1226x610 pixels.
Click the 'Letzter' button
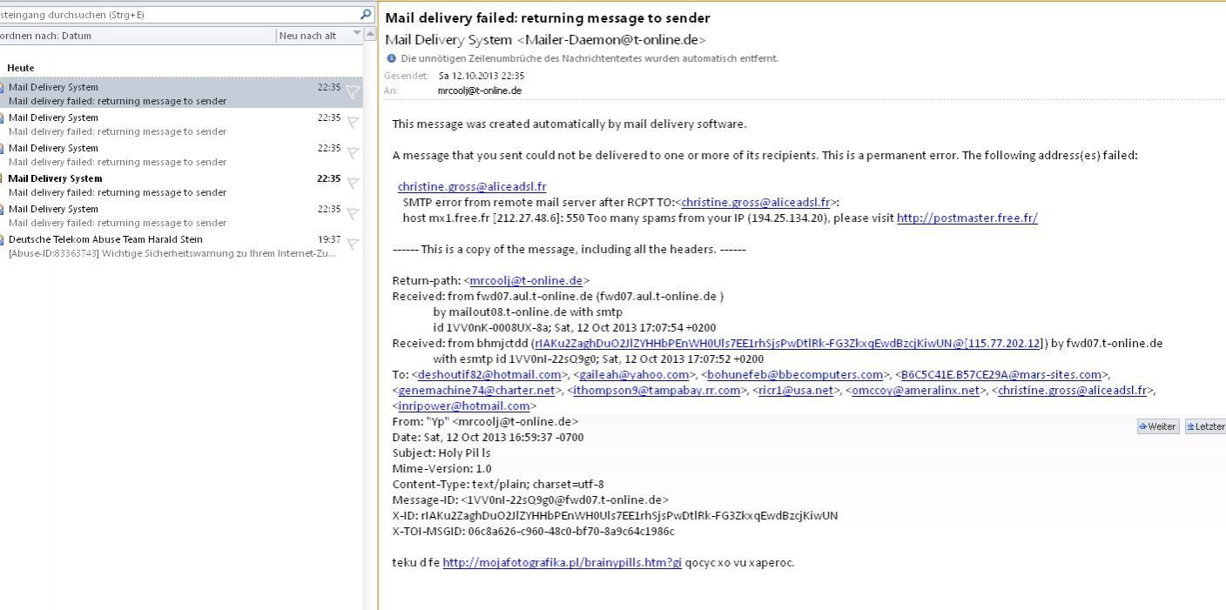coord(1205,426)
